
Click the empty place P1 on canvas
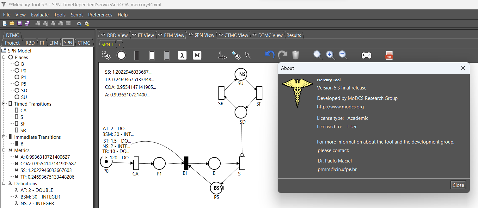coord(159,163)
